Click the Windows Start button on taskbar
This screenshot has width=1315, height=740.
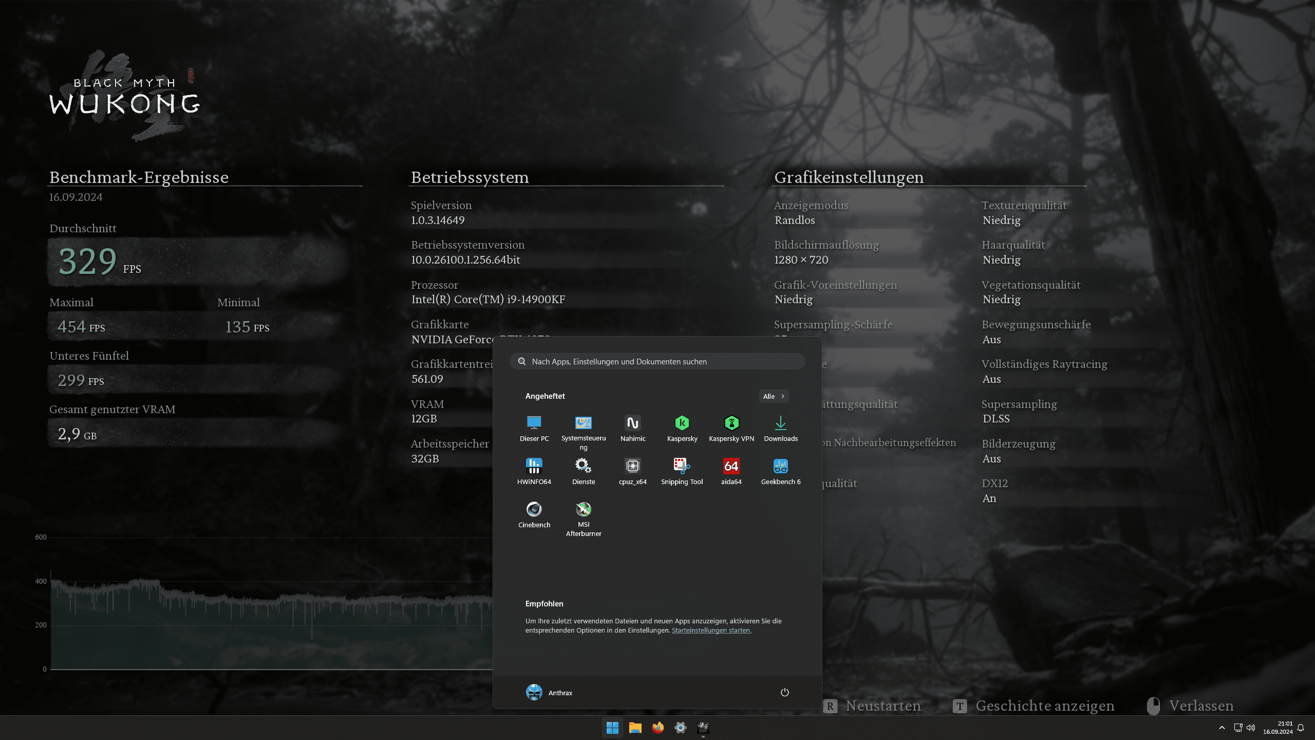coord(612,728)
